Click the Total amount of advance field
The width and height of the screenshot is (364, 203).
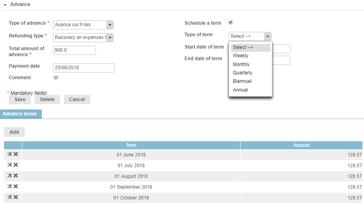pyautogui.click(x=74, y=50)
